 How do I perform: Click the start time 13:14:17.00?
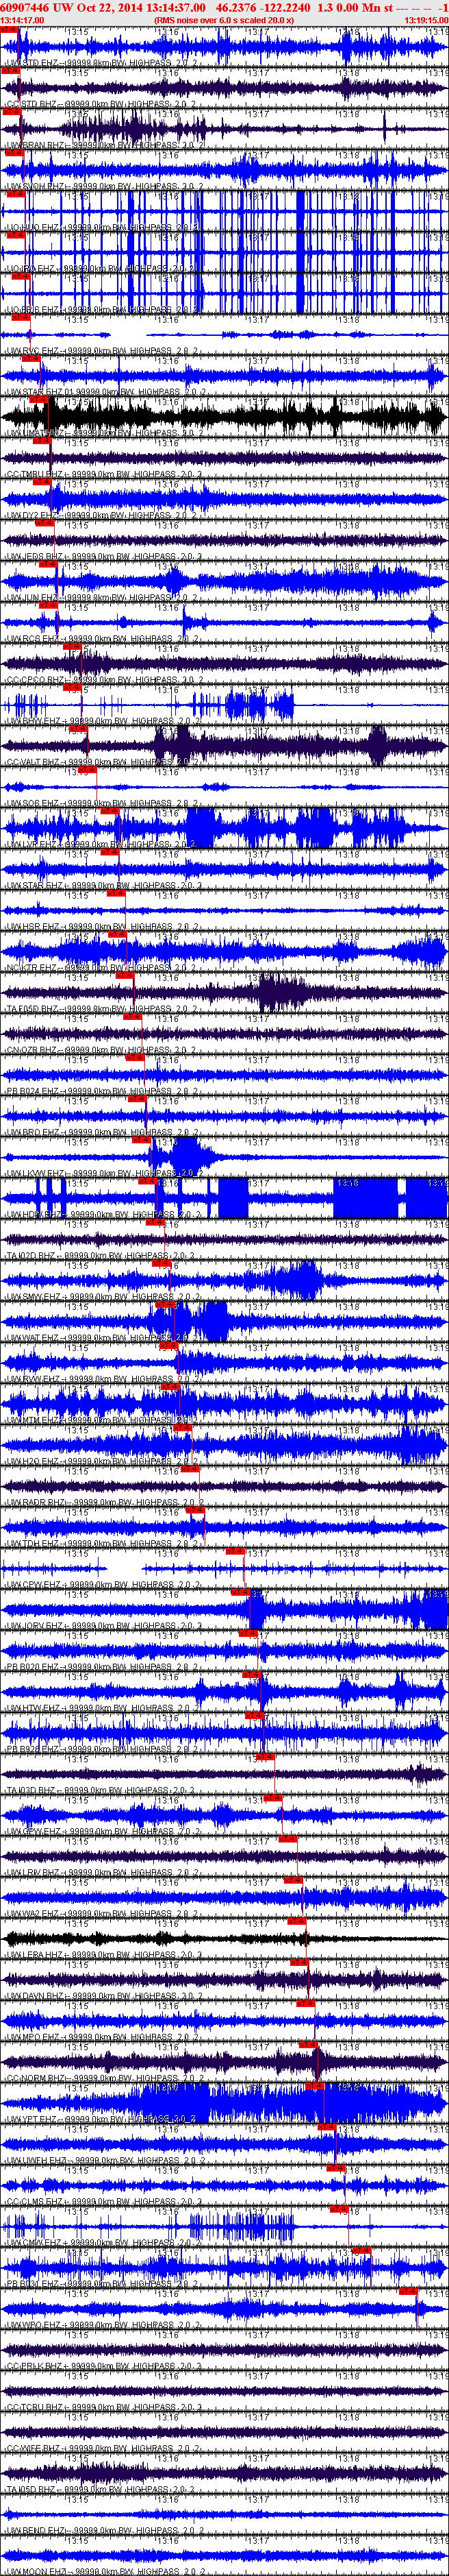(x=22, y=20)
